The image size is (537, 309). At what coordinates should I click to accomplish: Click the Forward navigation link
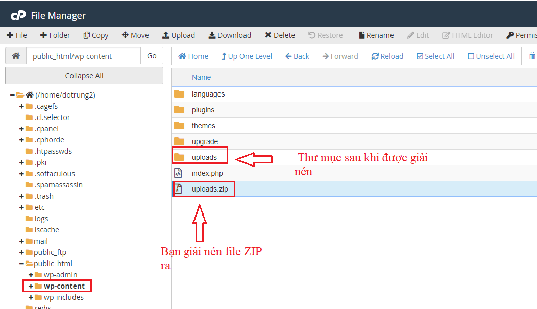(340, 56)
